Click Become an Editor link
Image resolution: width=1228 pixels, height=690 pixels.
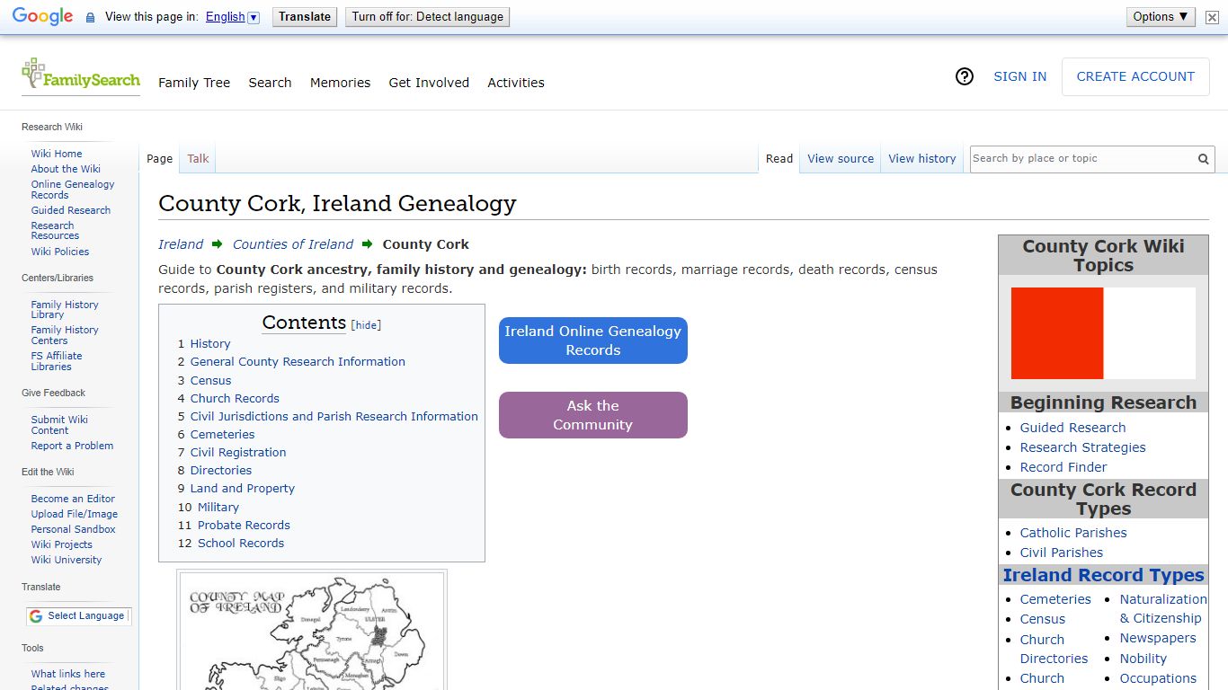[73, 499]
